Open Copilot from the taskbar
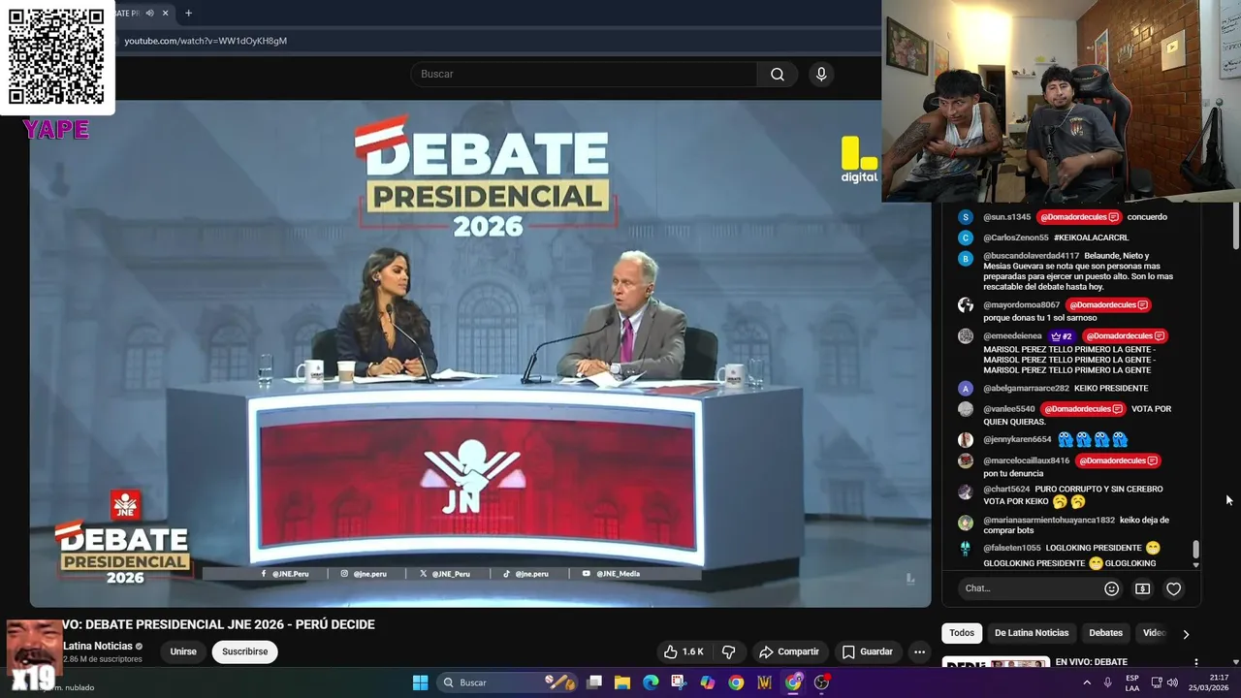This screenshot has height=698, width=1241. [708, 682]
